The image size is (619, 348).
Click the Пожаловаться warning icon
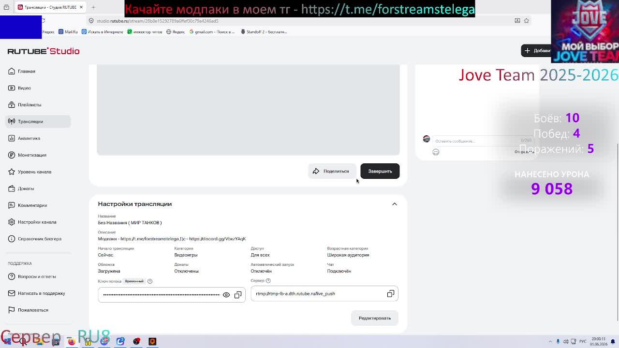click(12, 310)
